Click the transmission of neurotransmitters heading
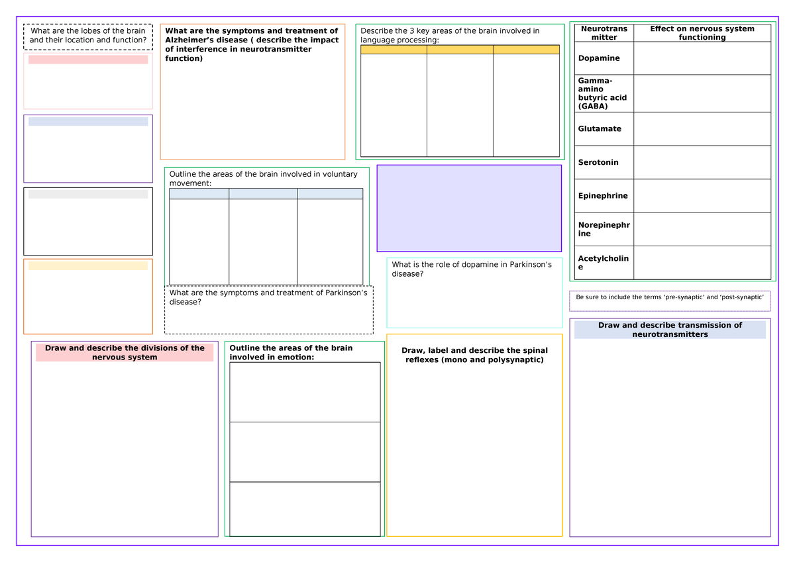Viewport: 795px width, 562px height. 670,330
